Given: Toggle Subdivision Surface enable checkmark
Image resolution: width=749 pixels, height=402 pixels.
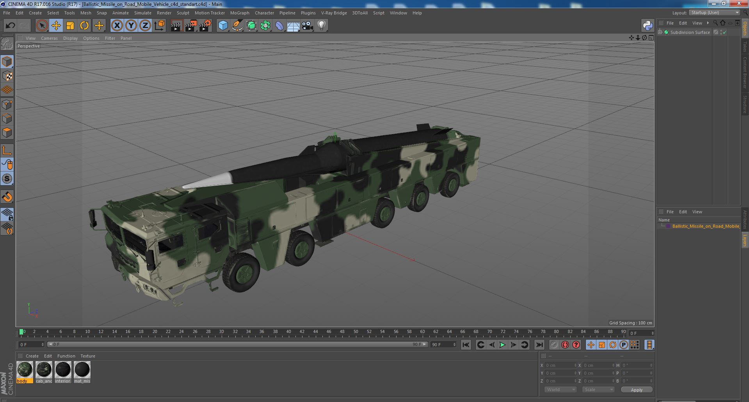Looking at the screenshot, I should [x=724, y=32].
